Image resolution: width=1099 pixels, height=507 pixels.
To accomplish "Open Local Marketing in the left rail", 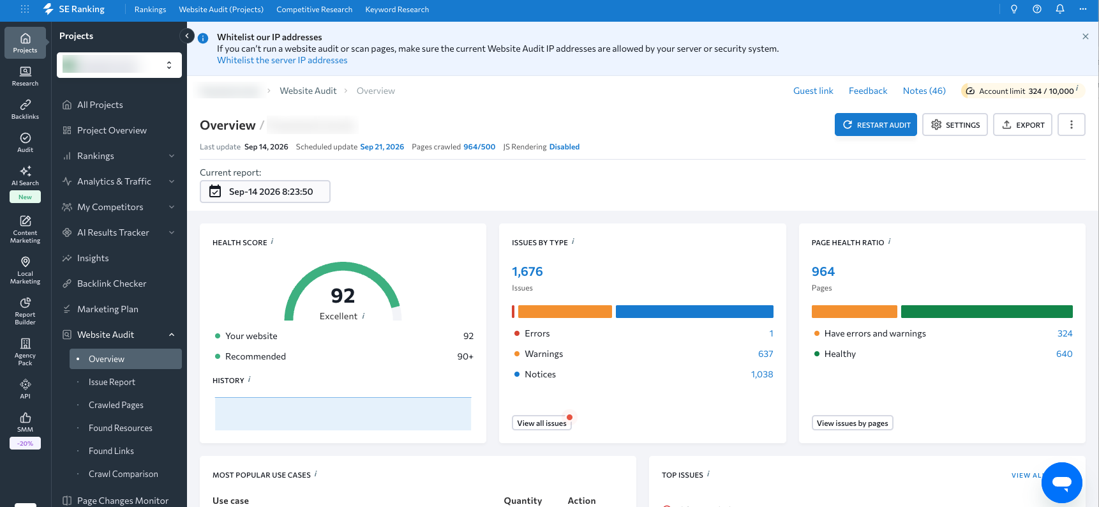I will point(25,270).
